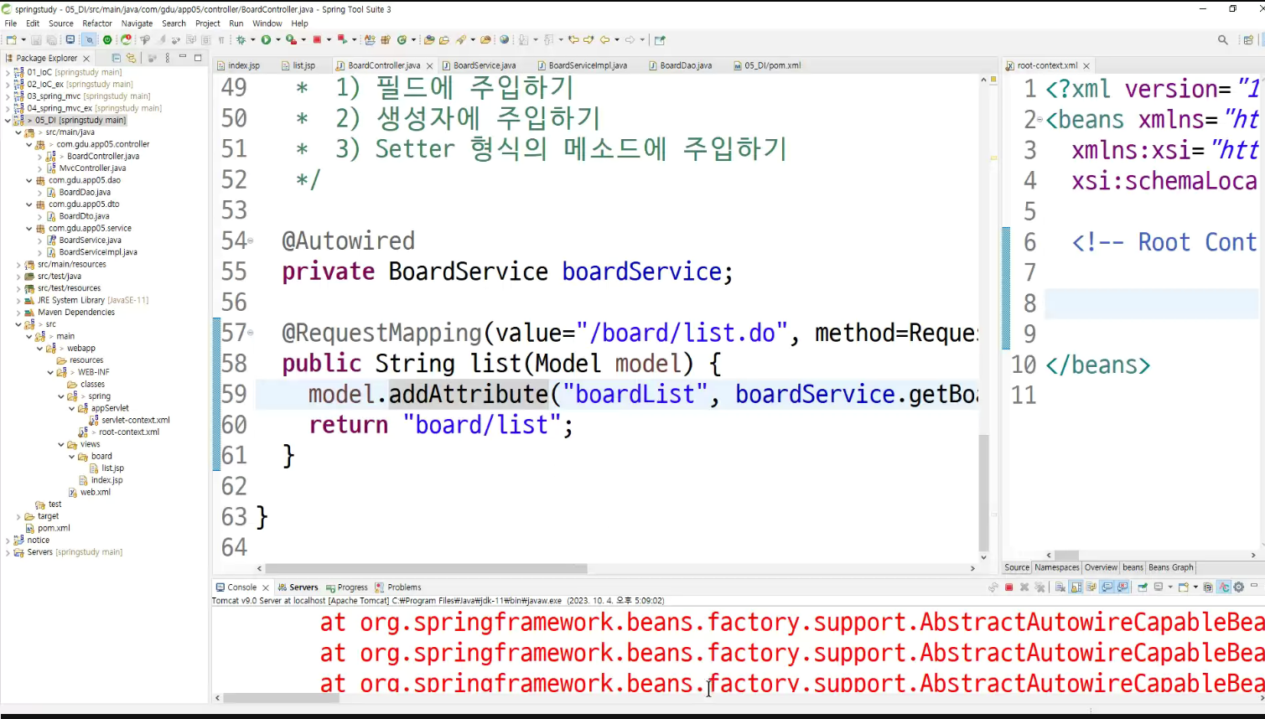Open the Run button dropdown arrow
The width and height of the screenshot is (1265, 719).
pos(277,39)
